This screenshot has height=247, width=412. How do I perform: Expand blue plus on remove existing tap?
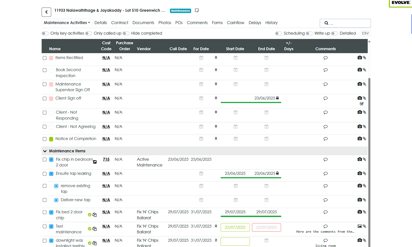point(56,186)
